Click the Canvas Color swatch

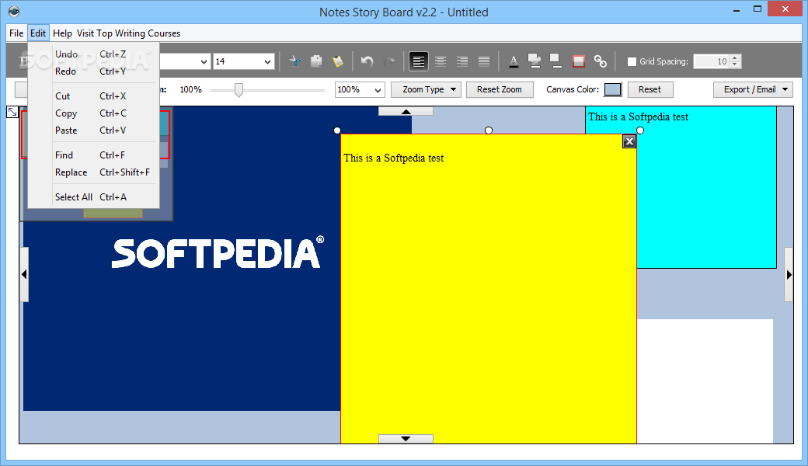click(612, 89)
